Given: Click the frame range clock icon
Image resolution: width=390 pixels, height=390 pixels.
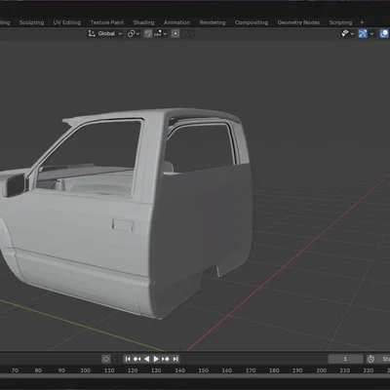Looking at the screenshot, I should click(x=370, y=359).
